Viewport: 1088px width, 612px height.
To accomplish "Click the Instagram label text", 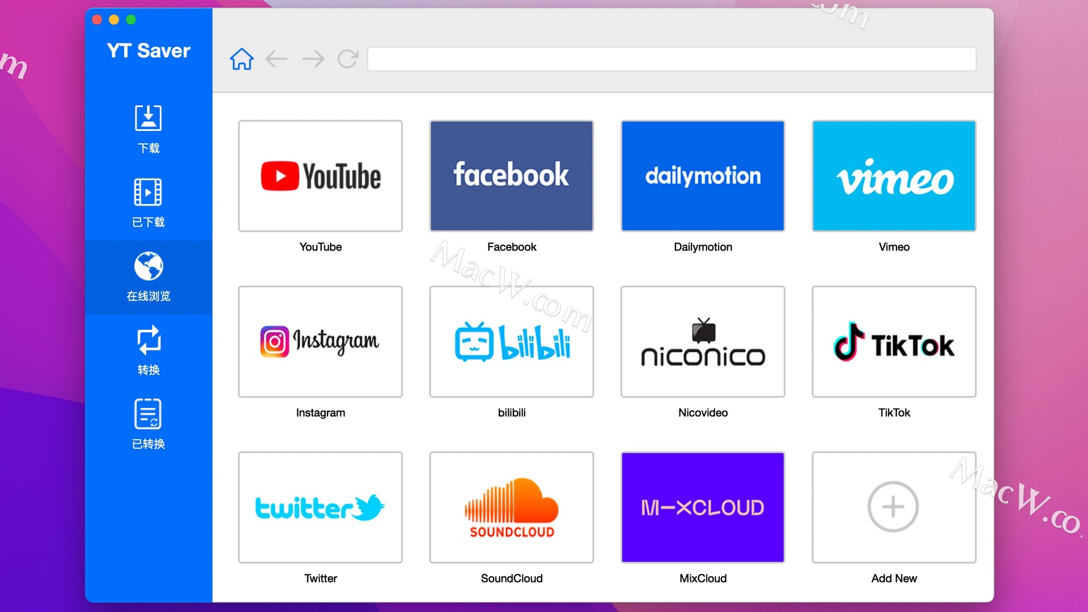I will point(320,413).
